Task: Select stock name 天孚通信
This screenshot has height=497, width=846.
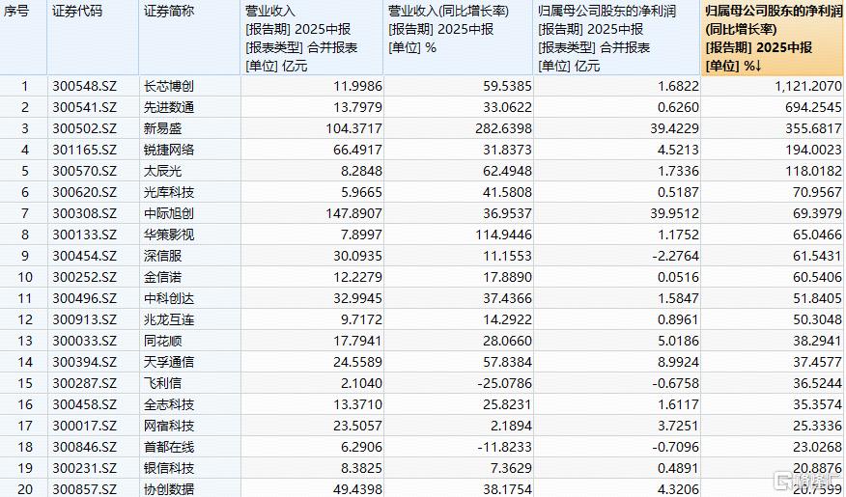Action: coord(169,362)
